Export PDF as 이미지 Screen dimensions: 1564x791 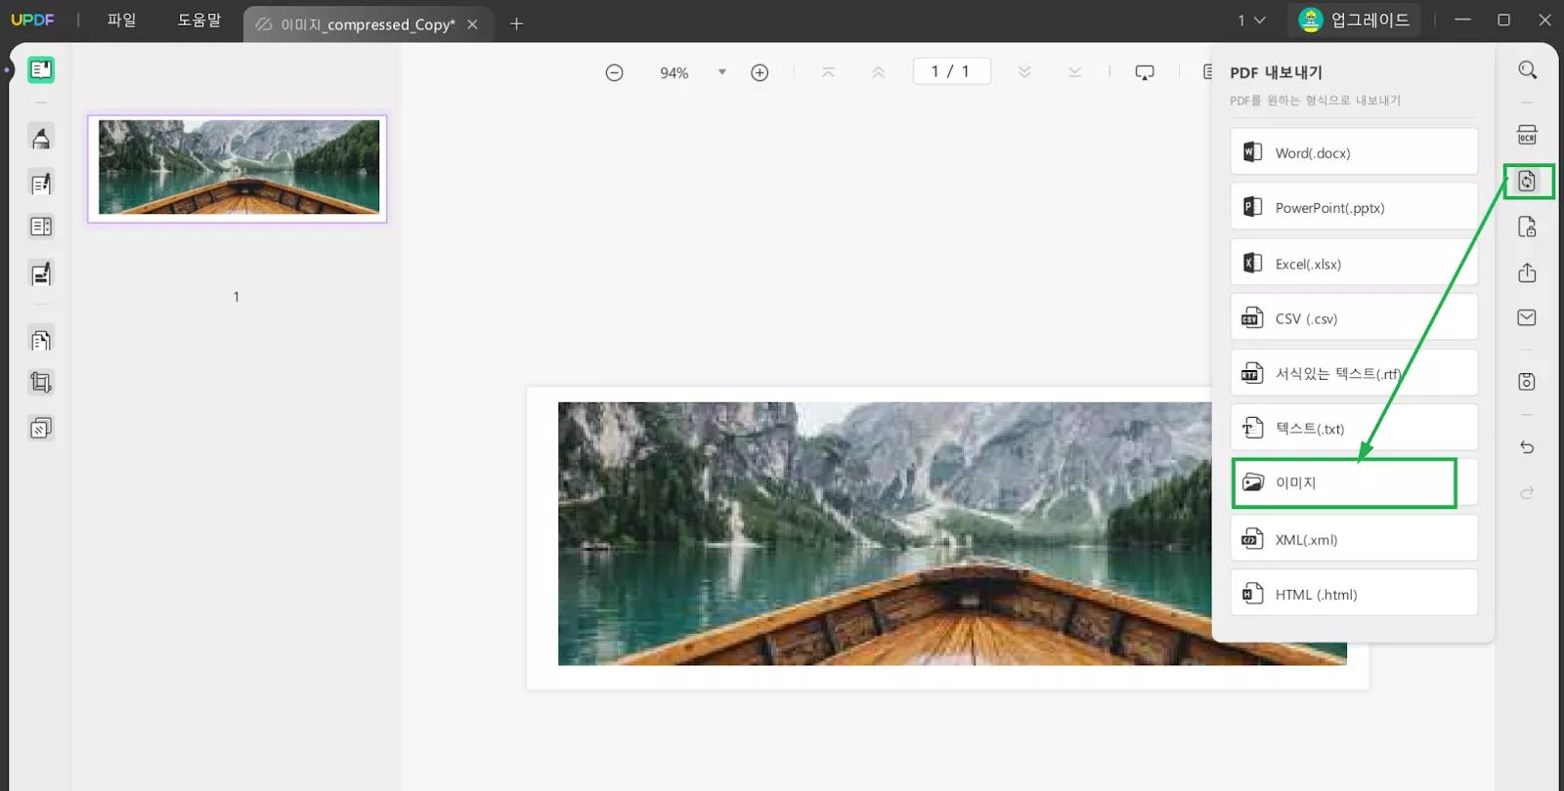pyautogui.click(x=1354, y=482)
